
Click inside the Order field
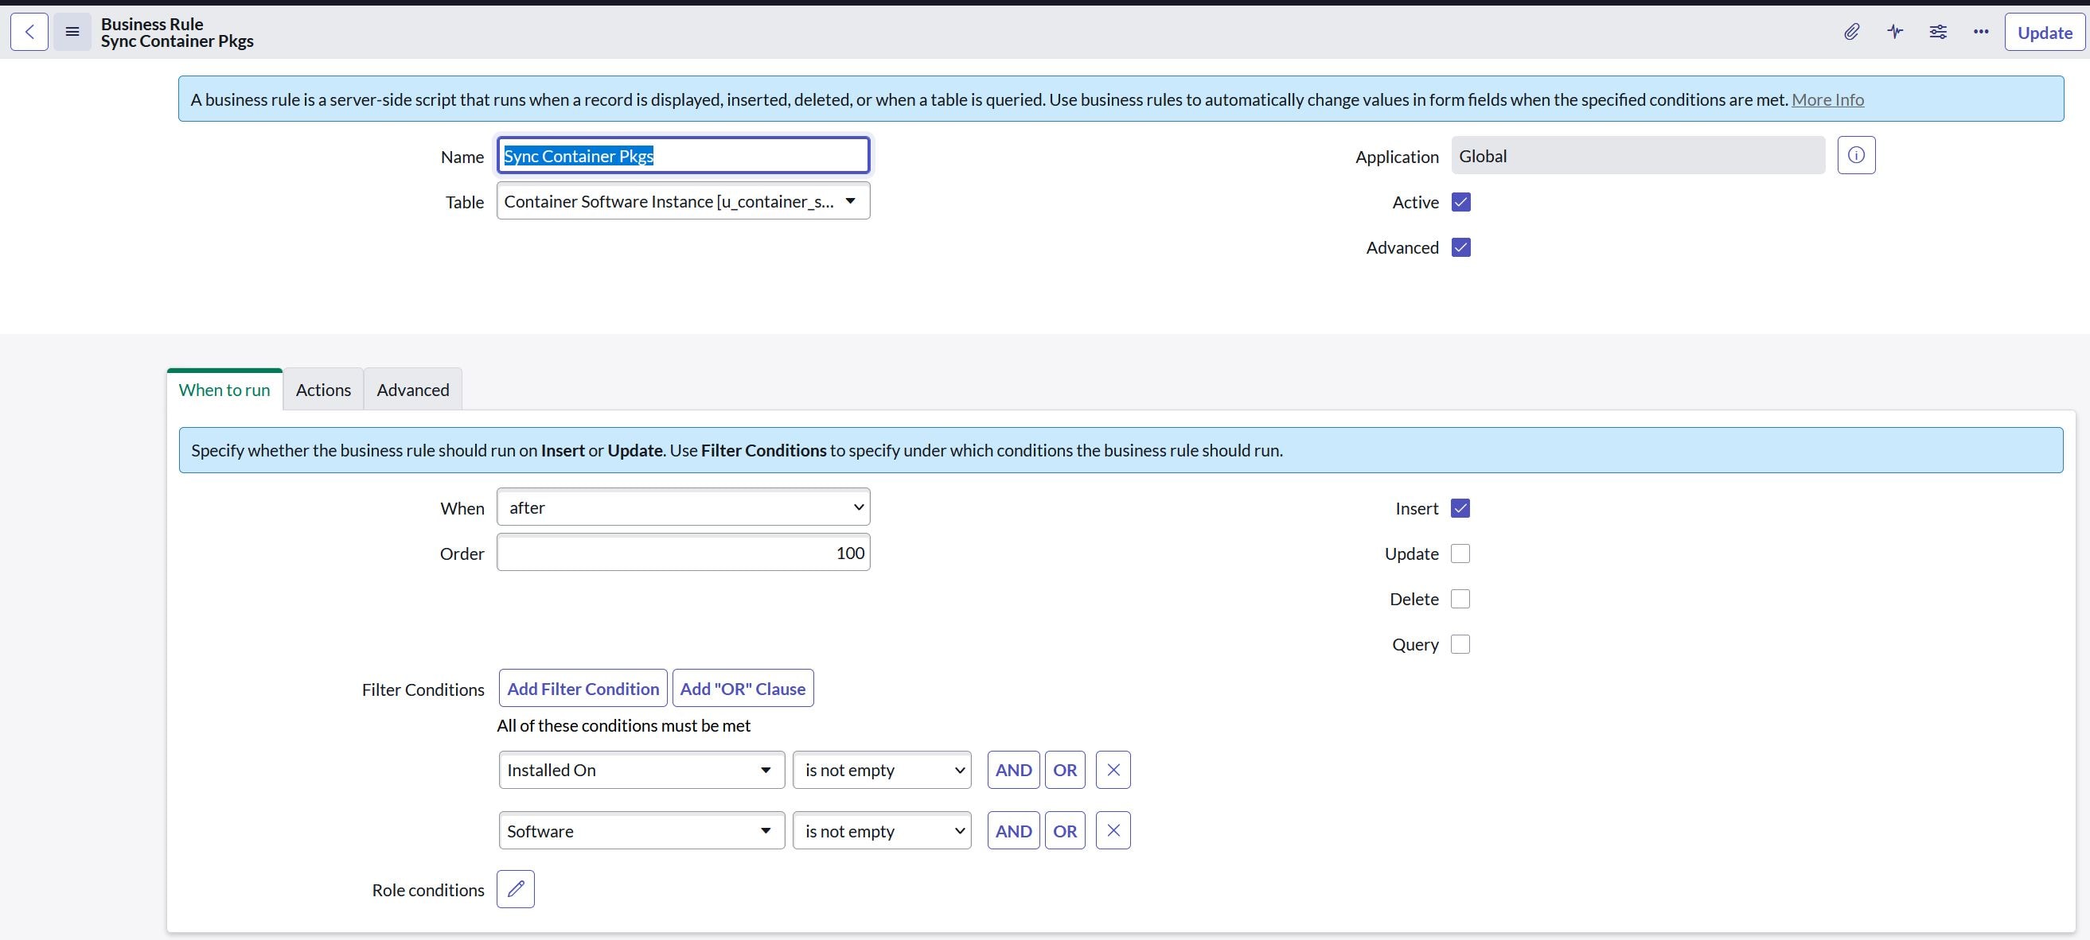(682, 553)
